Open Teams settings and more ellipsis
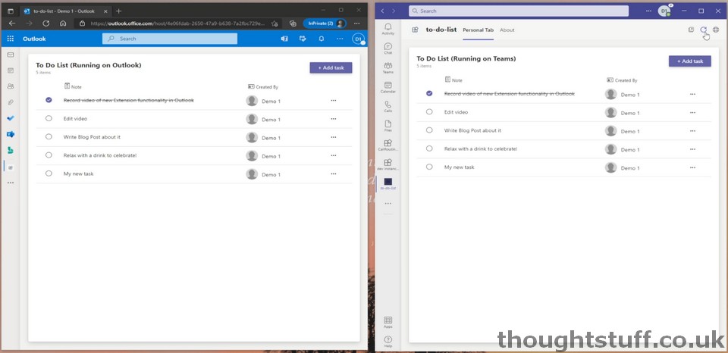Viewport: 728px width, 353px height. pos(648,11)
